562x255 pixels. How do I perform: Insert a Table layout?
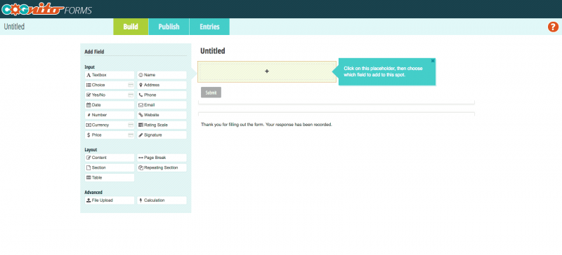[110, 178]
